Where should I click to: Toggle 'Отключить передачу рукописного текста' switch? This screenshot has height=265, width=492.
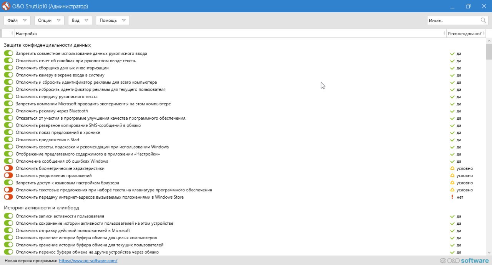(x=8, y=97)
